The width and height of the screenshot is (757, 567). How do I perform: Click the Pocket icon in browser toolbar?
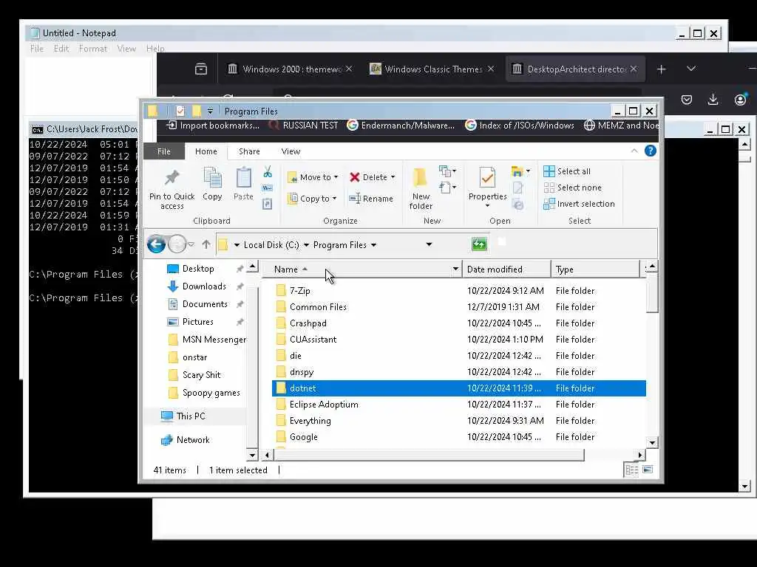(687, 100)
